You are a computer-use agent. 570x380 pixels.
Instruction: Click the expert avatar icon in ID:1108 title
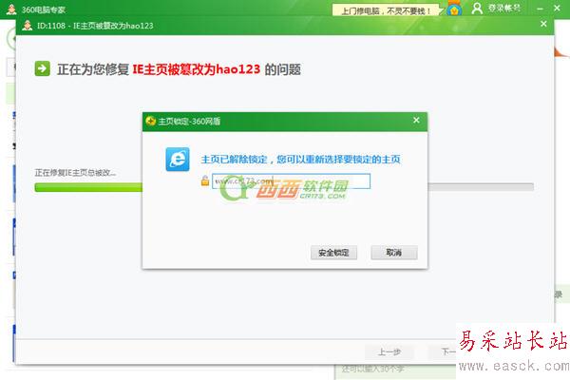27,26
